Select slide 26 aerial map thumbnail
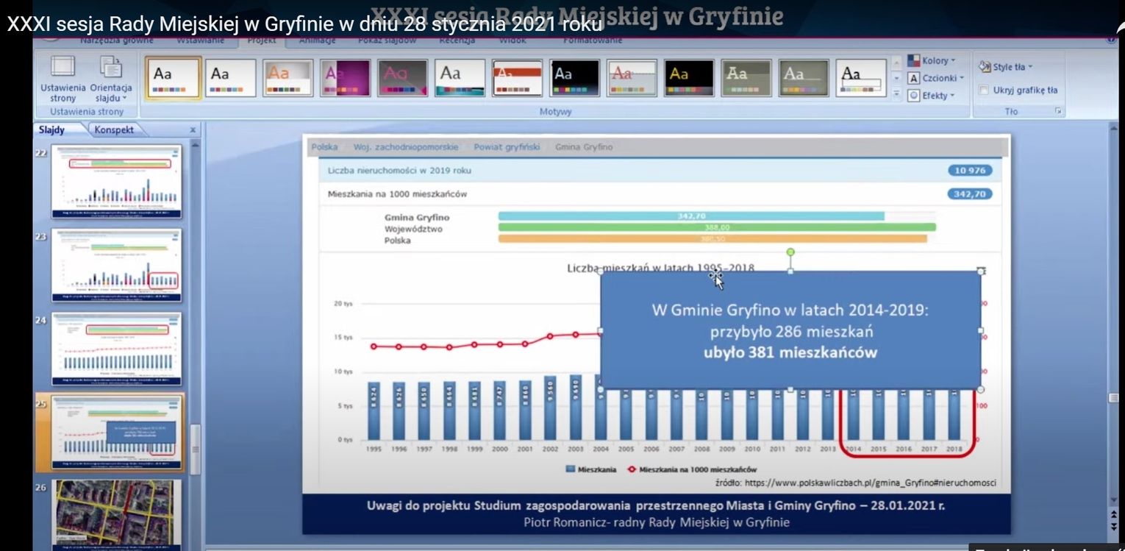Image resolution: width=1125 pixels, height=551 pixels. tap(115, 513)
